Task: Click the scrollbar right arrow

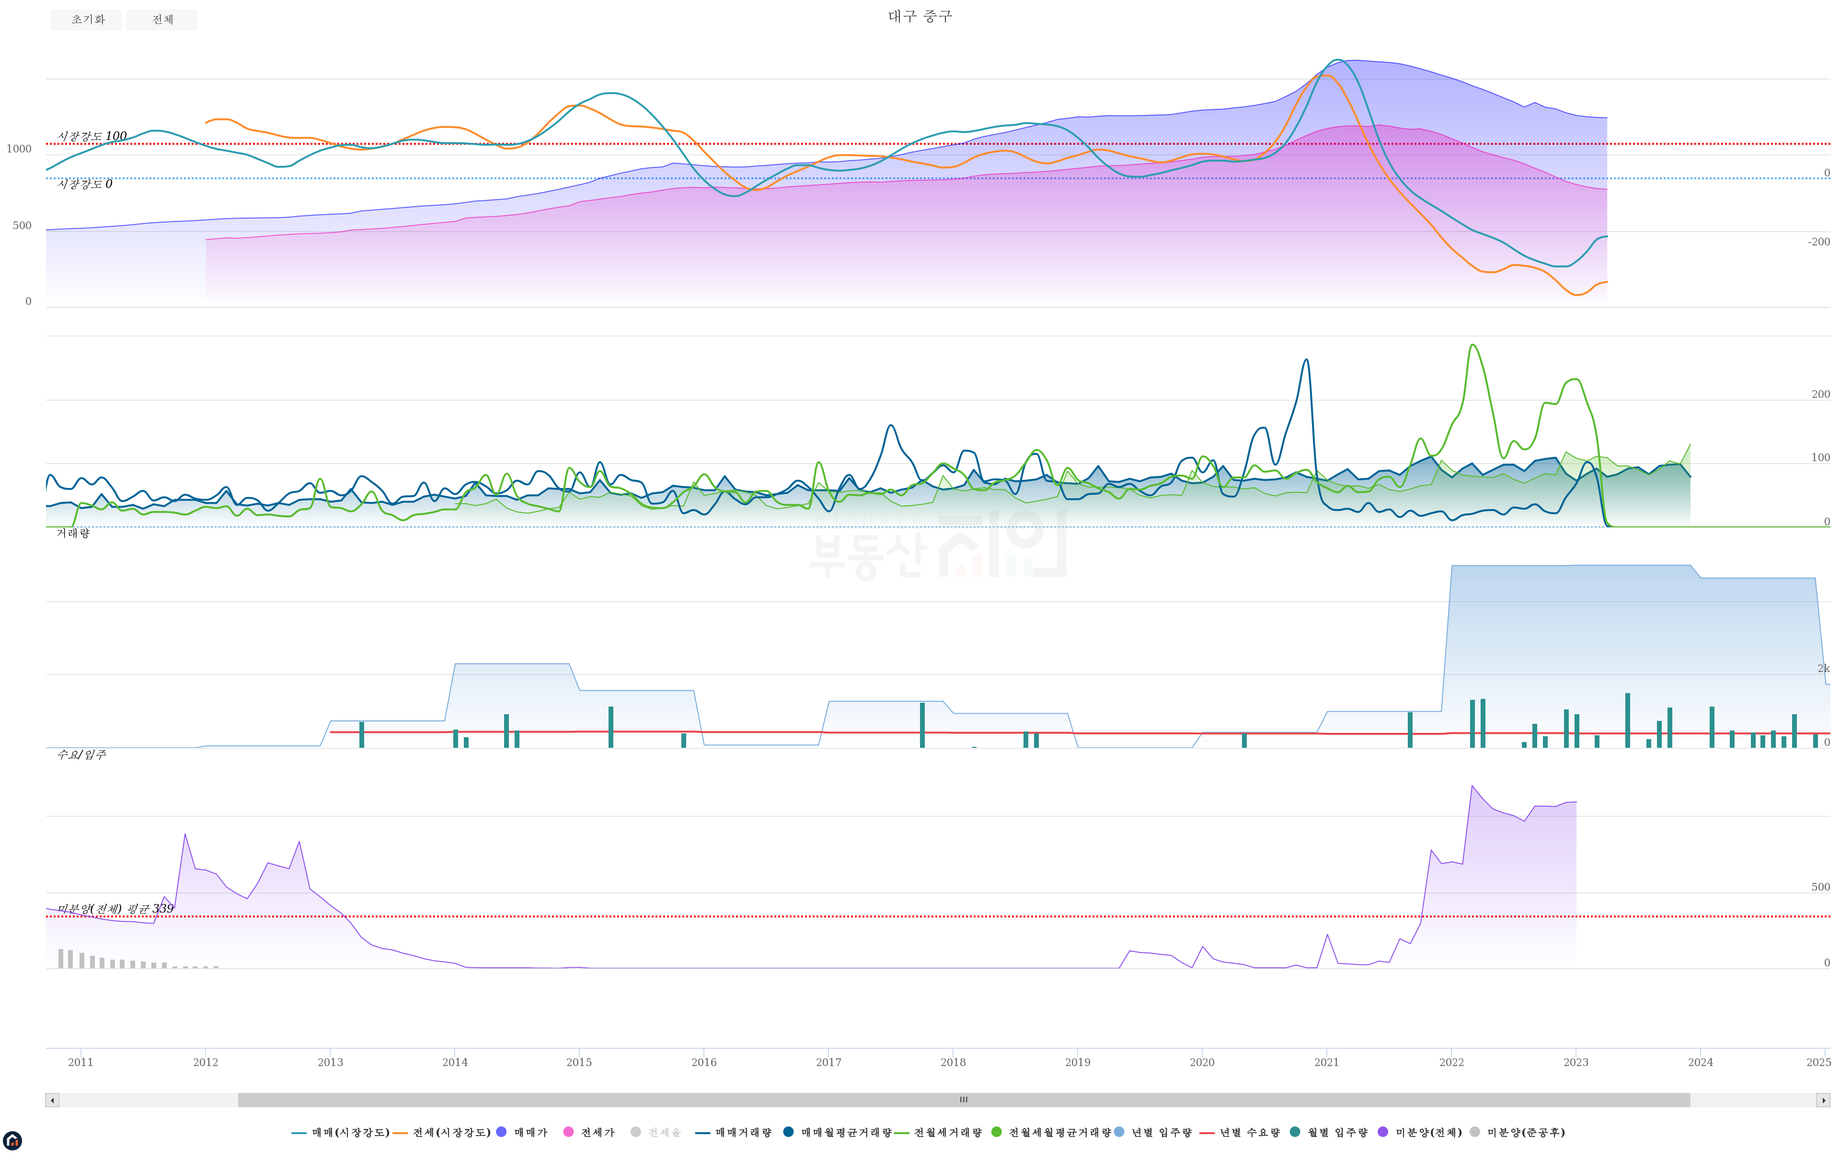Action: (1824, 1101)
